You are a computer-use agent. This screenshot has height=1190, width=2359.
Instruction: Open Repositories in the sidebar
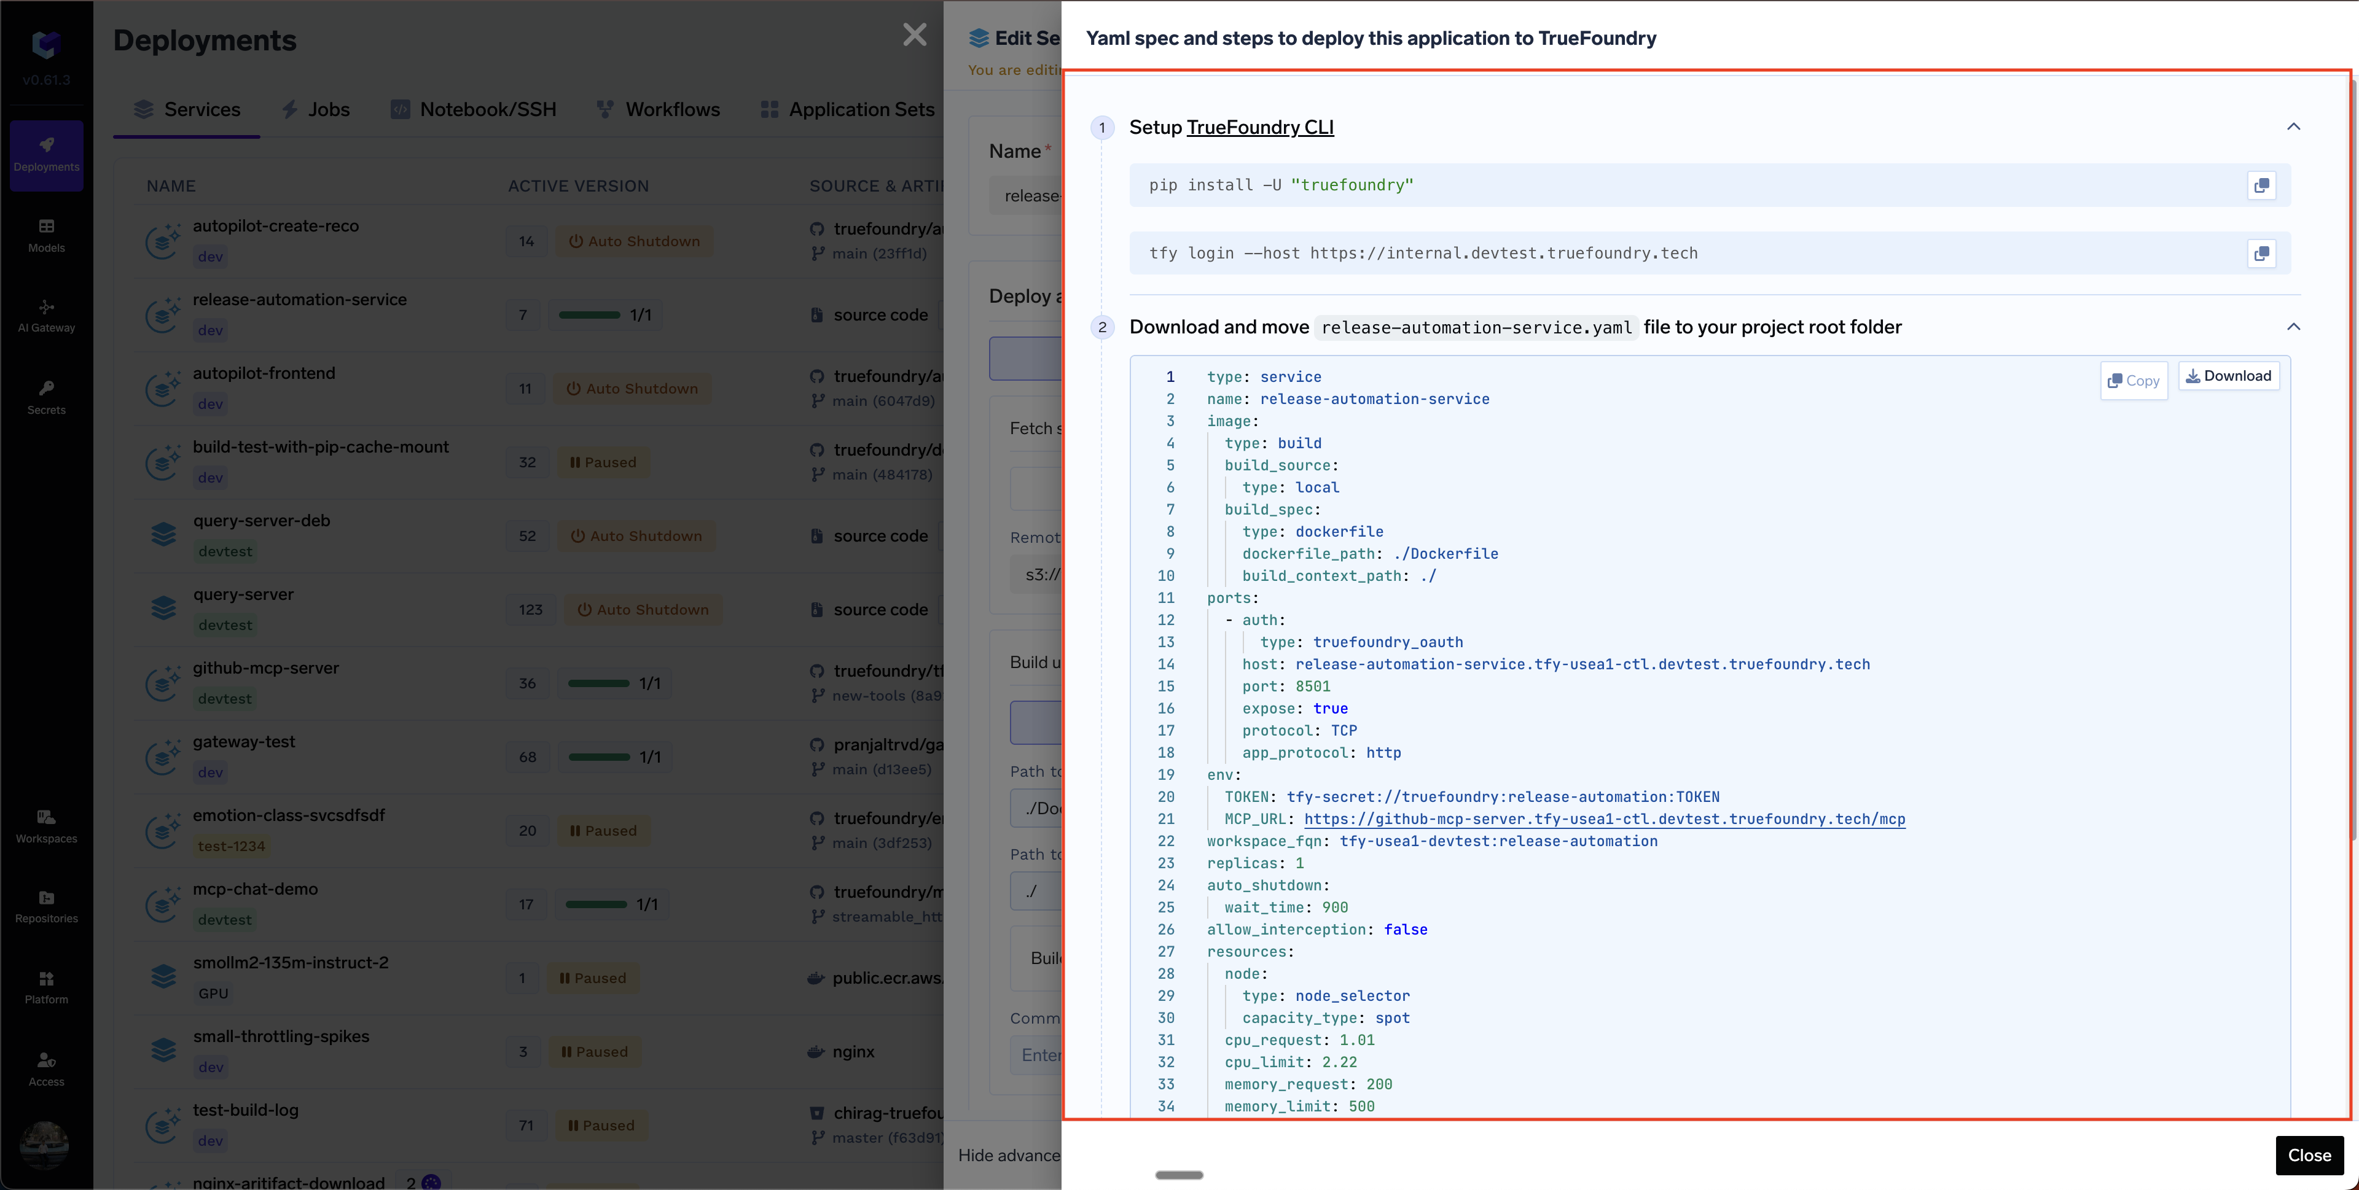47,906
